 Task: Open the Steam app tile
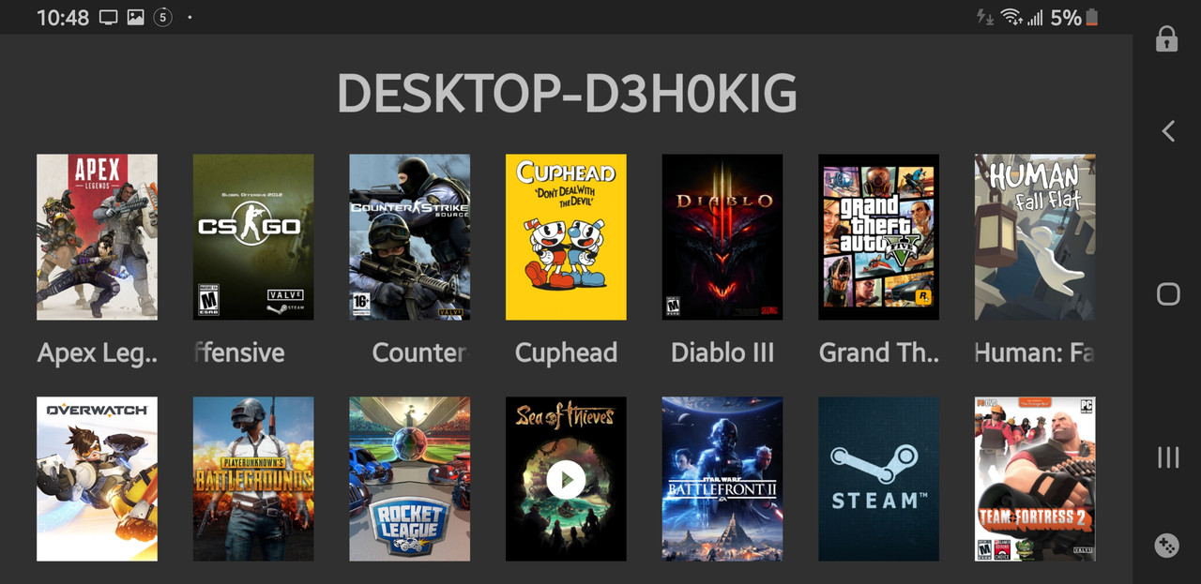tap(879, 479)
